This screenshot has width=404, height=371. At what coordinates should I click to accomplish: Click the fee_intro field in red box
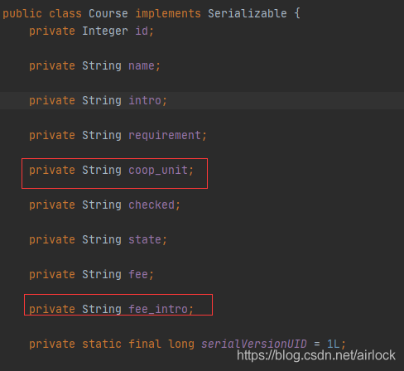pyautogui.click(x=158, y=309)
